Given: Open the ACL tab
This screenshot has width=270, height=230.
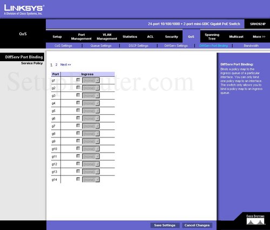Looking at the screenshot, I should point(150,37).
